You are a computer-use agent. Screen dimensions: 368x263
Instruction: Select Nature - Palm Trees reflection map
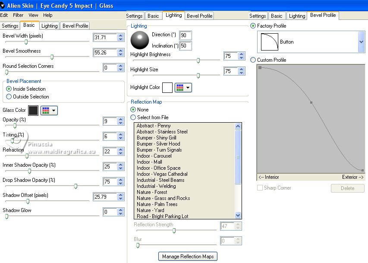coord(157,204)
